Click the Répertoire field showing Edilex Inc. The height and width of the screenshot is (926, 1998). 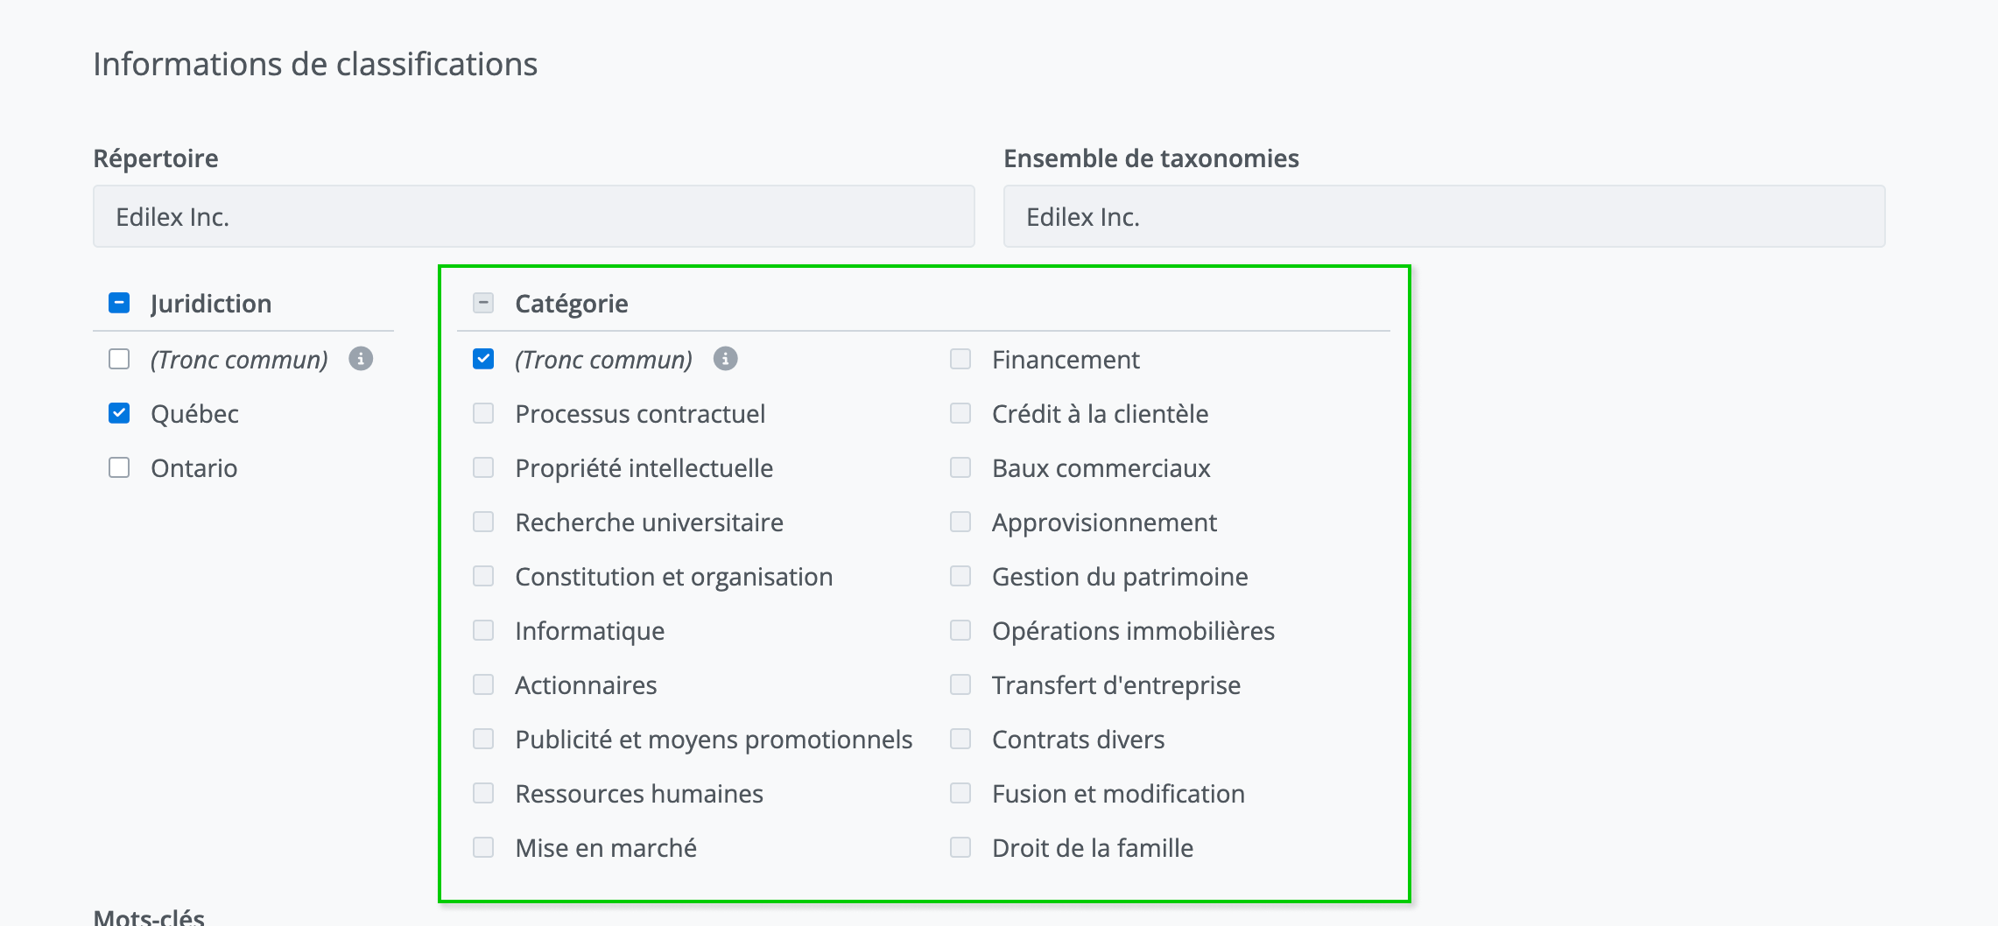pos(533,216)
